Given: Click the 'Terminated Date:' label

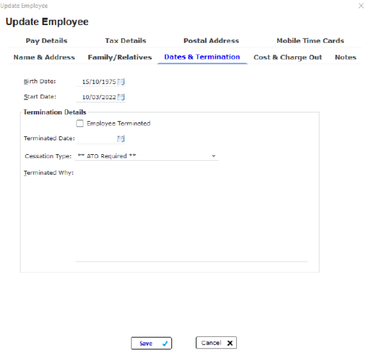Looking at the screenshot, I should point(49,138).
